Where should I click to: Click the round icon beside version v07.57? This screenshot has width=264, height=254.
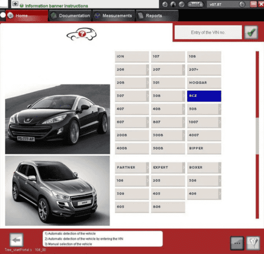coord(242,4)
